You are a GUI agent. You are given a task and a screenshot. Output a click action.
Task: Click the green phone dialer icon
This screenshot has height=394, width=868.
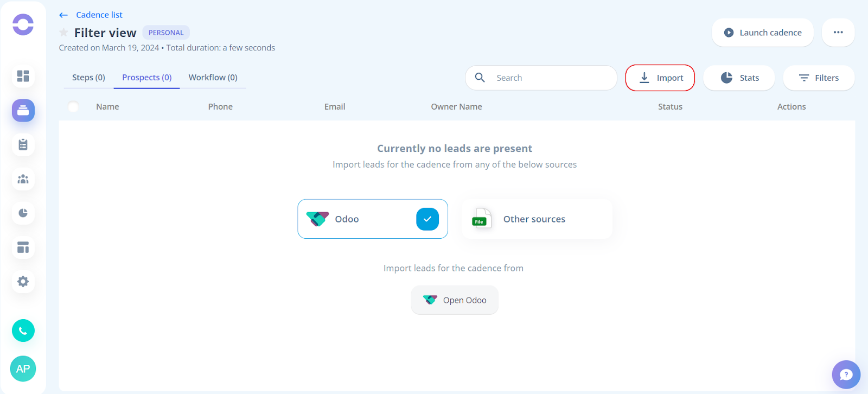click(x=23, y=331)
